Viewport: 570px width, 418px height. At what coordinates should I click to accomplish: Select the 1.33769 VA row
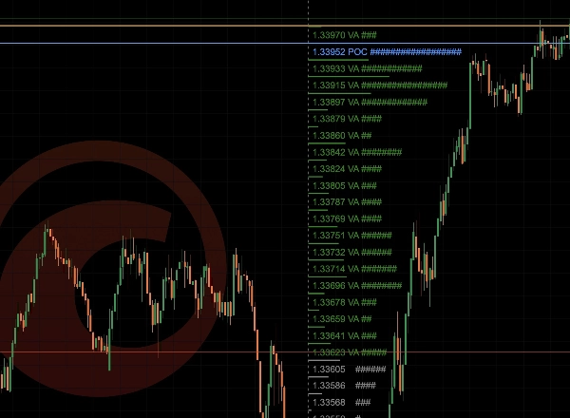(x=347, y=218)
